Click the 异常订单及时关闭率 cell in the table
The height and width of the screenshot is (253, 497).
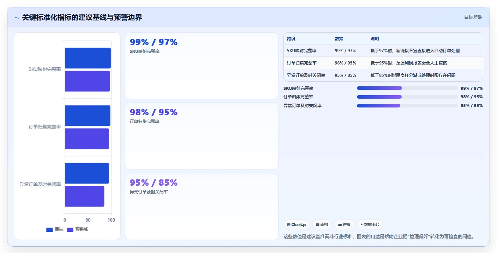306,75
